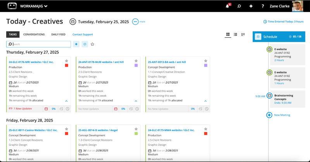Image resolution: width=310 pixels, height=162 pixels.
Task: Switch to card grid view
Action: [228, 35]
